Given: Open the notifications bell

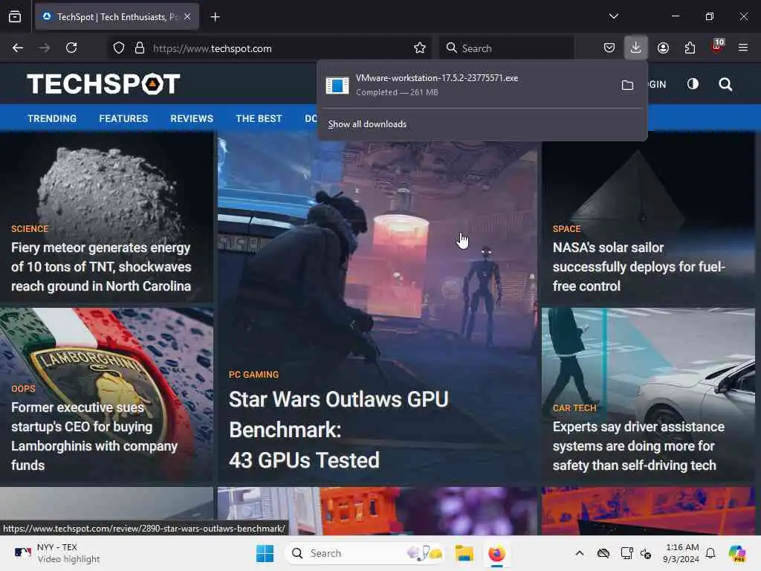Looking at the screenshot, I should click(x=710, y=553).
